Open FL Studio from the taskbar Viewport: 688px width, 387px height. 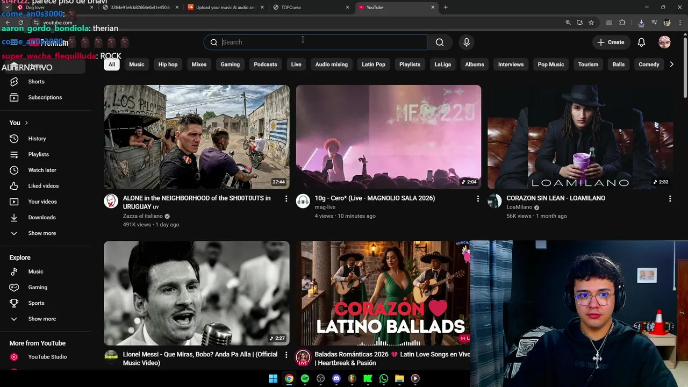coord(352,378)
